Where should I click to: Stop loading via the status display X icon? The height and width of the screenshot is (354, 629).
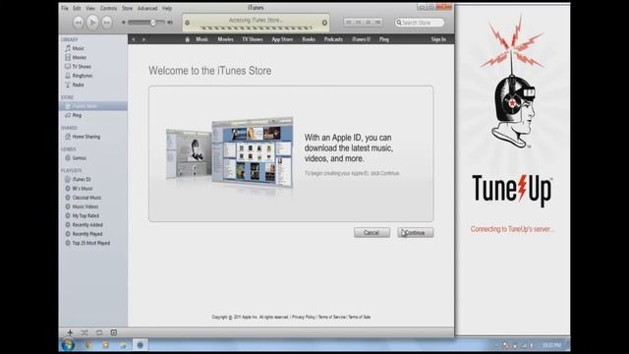tap(324, 23)
